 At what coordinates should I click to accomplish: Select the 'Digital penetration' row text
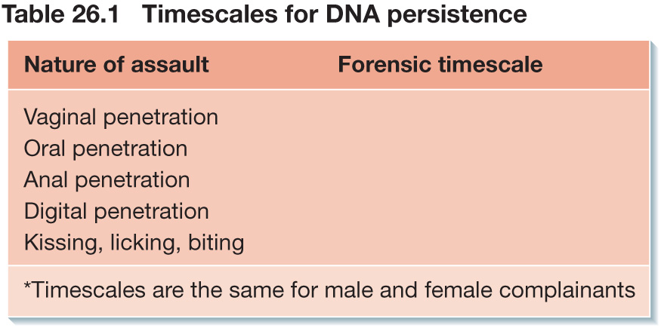pyautogui.click(x=116, y=212)
